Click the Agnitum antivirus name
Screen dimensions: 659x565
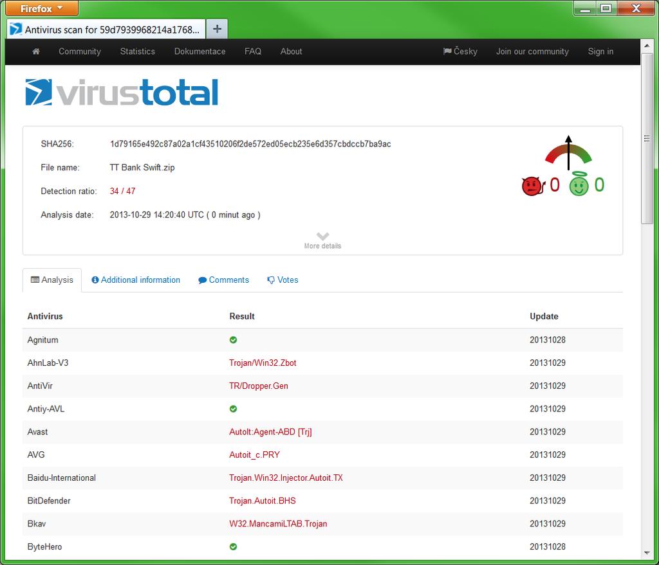[x=43, y=340]
